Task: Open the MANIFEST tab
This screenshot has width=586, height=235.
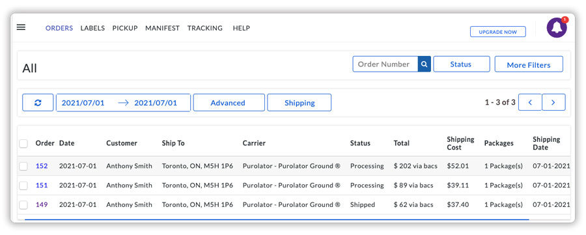Action: pos(163,28)
